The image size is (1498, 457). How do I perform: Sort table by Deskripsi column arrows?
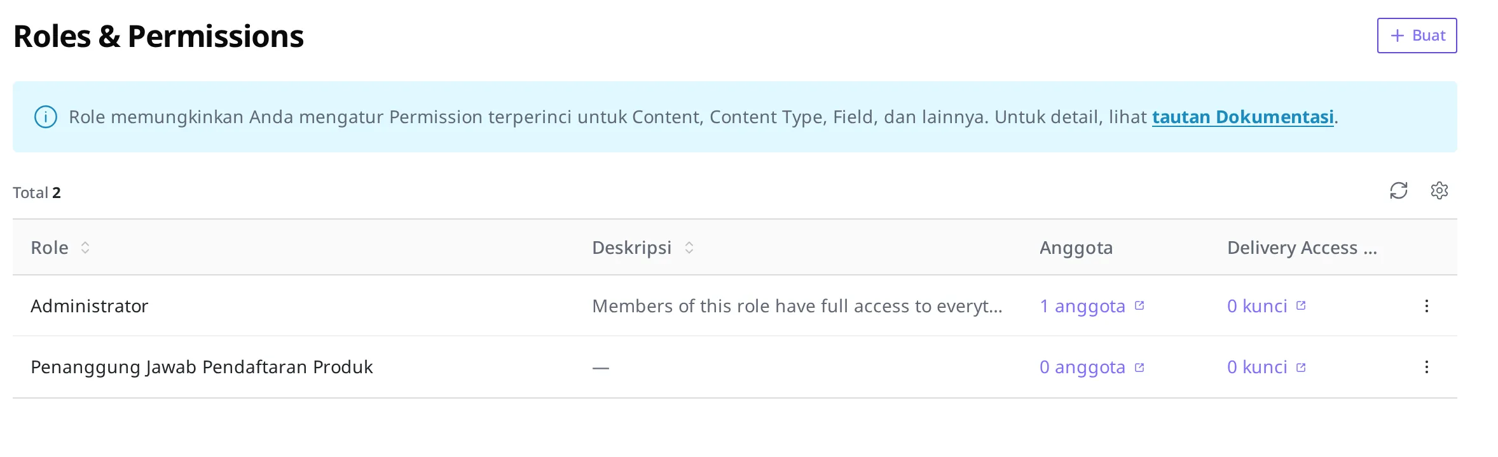pyautogui.click(x=689, y=248)
